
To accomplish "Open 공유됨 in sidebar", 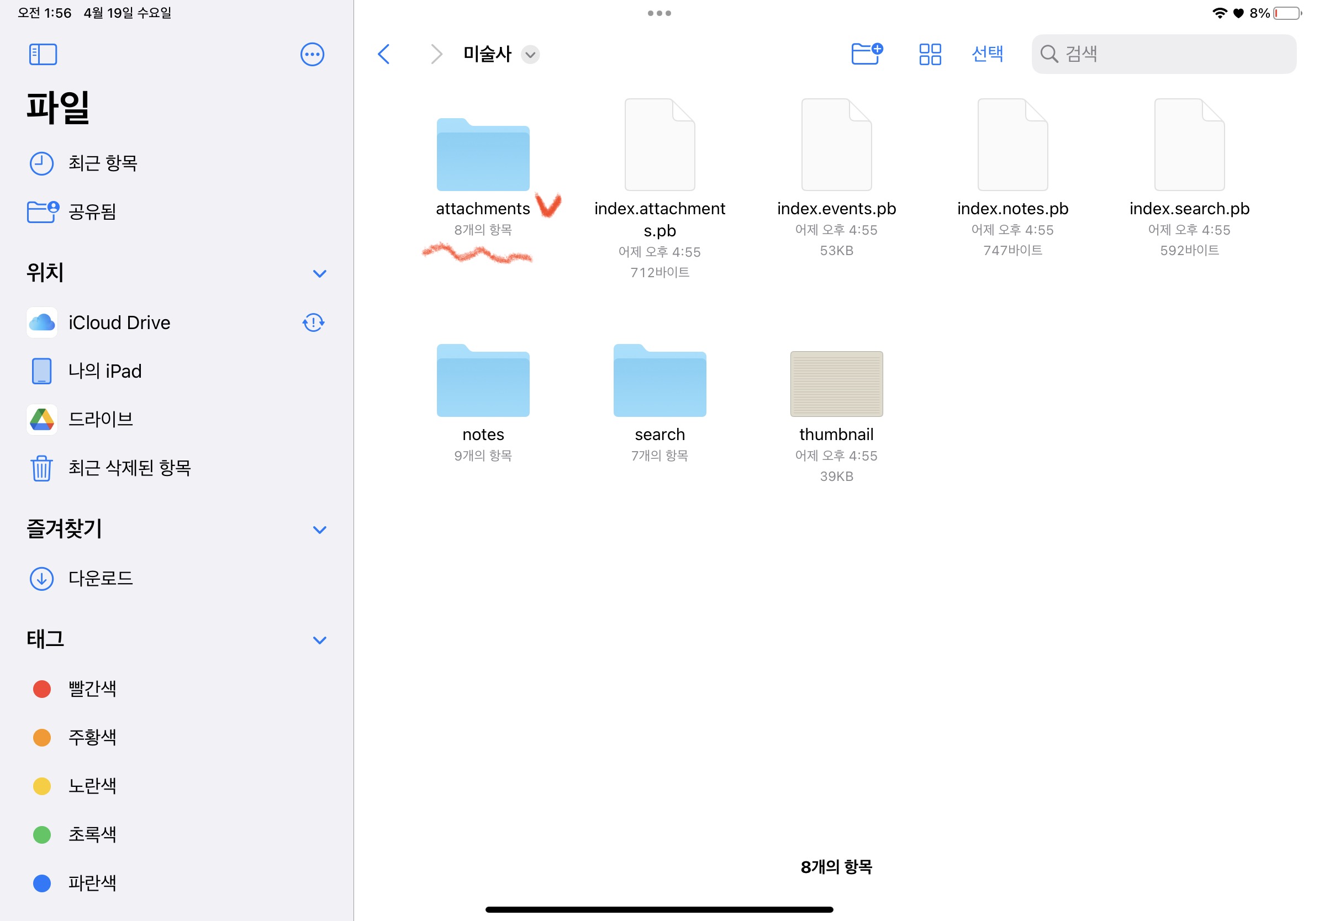I will click(92, 212).
